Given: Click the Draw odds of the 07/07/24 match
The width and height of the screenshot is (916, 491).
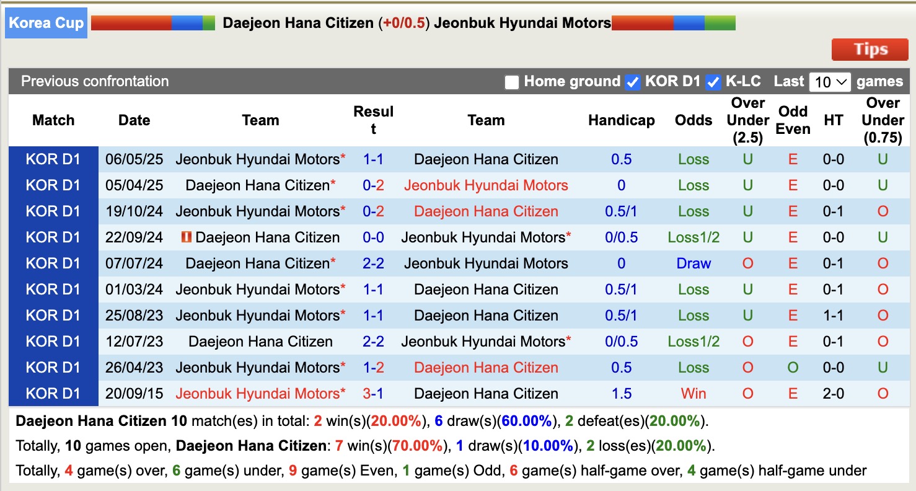Looking at the screenshot, I should click(x=693, y=263).
